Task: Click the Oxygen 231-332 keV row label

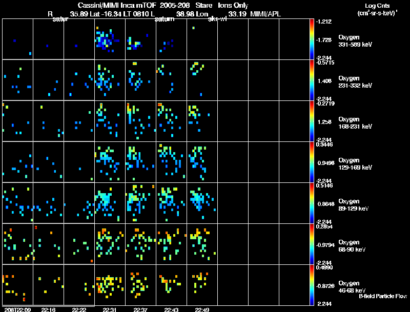Action: click(355, 82)
